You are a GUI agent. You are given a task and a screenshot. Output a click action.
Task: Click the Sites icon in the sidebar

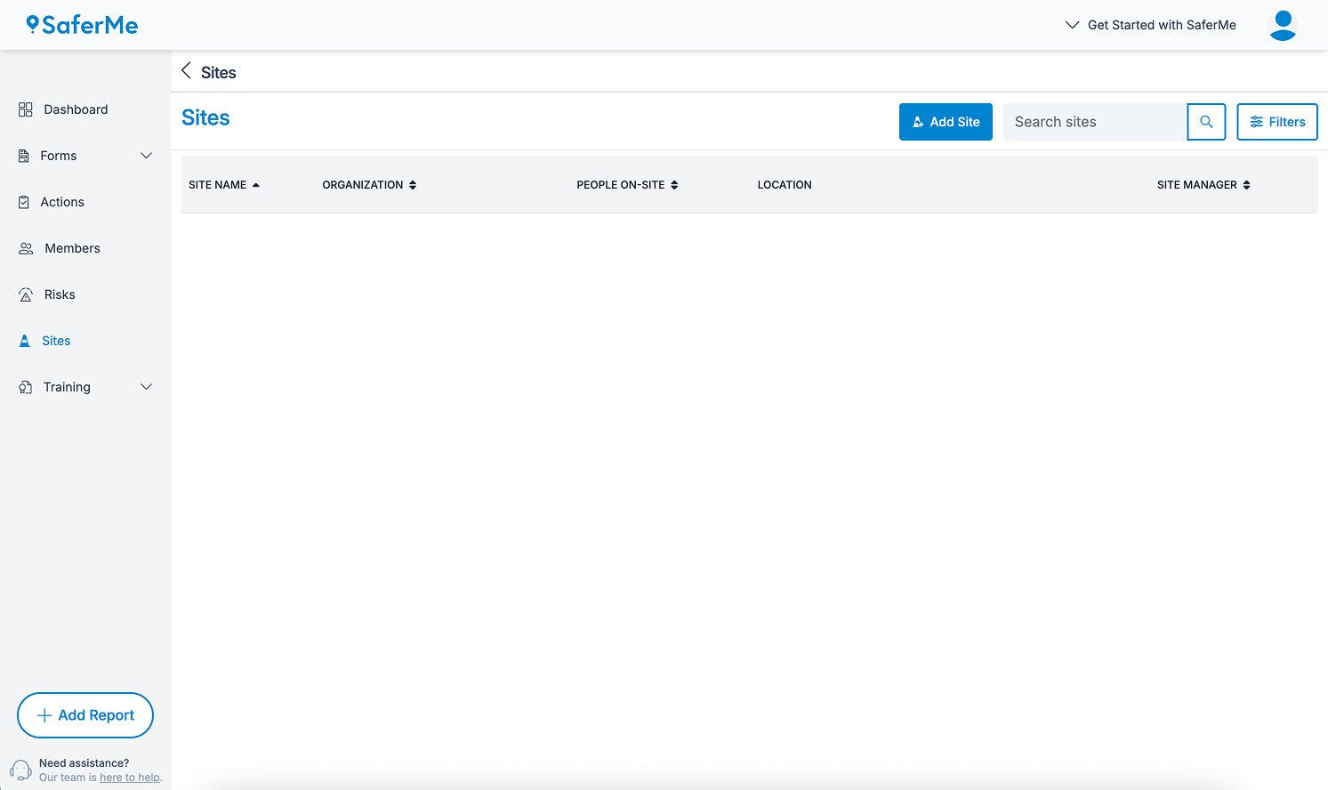25,341
